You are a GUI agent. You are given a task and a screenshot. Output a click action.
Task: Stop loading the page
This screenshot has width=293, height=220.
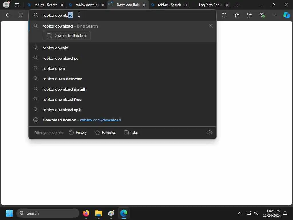(21, 15)
